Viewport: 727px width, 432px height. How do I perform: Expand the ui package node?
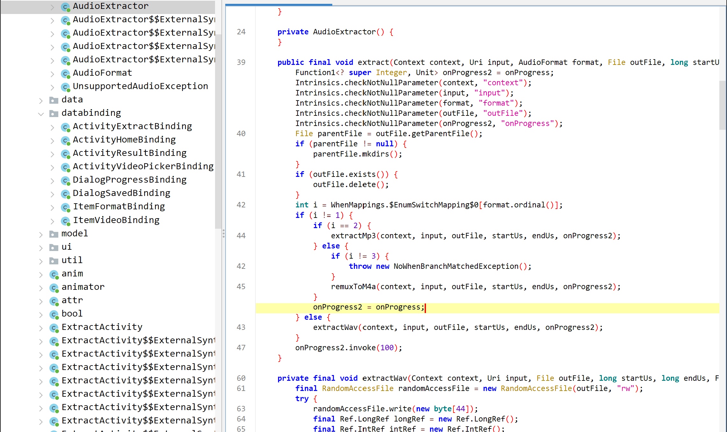tap(41, 248)
